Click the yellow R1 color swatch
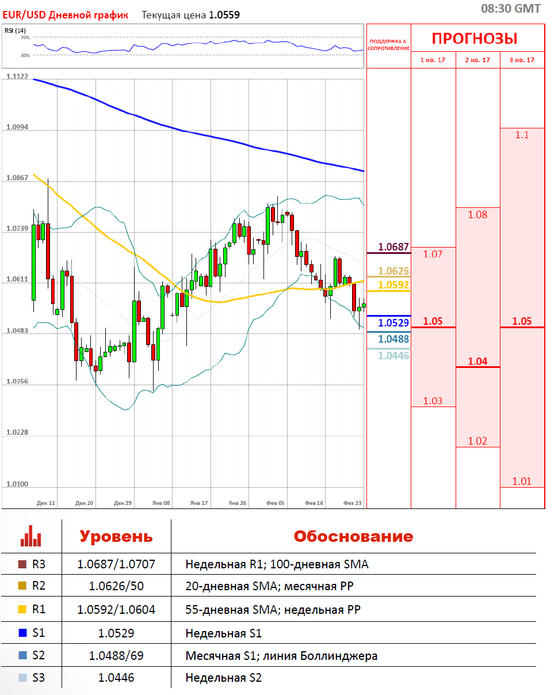The height and width of the screenshot is (695, 558). pyautogui.click(x=22, y=609)
